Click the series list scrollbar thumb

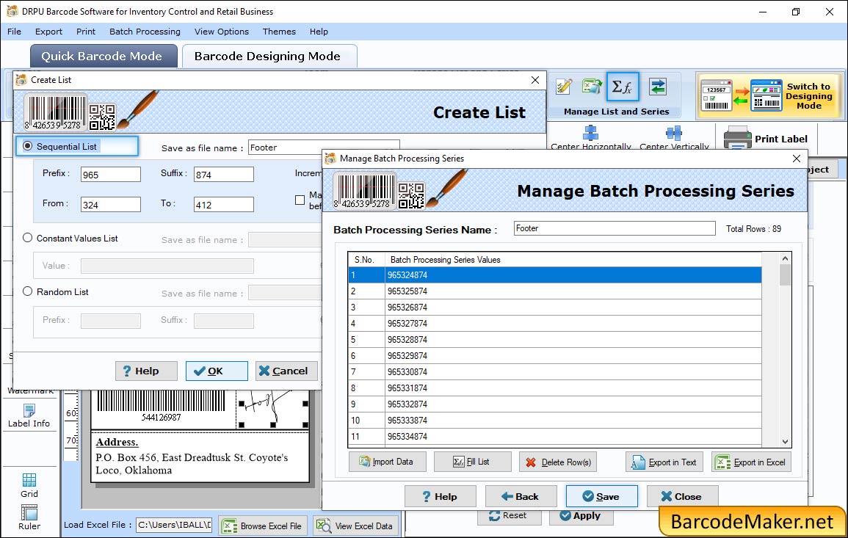coord(785,275)
